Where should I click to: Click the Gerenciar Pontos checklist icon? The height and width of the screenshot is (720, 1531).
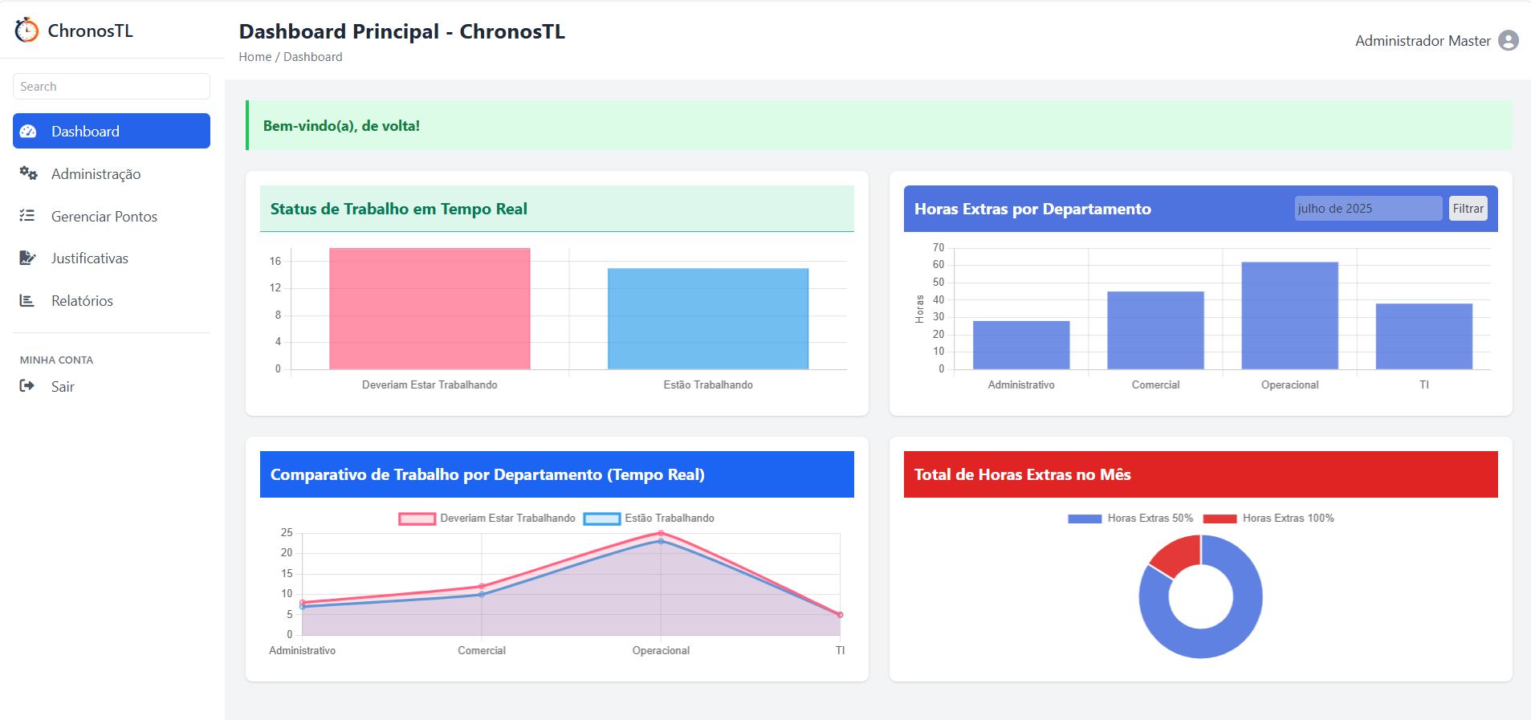[x=27, y=216]
